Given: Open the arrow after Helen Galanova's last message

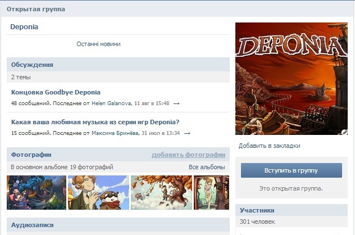Looking at the screenshot, I should tap(176, 103).
